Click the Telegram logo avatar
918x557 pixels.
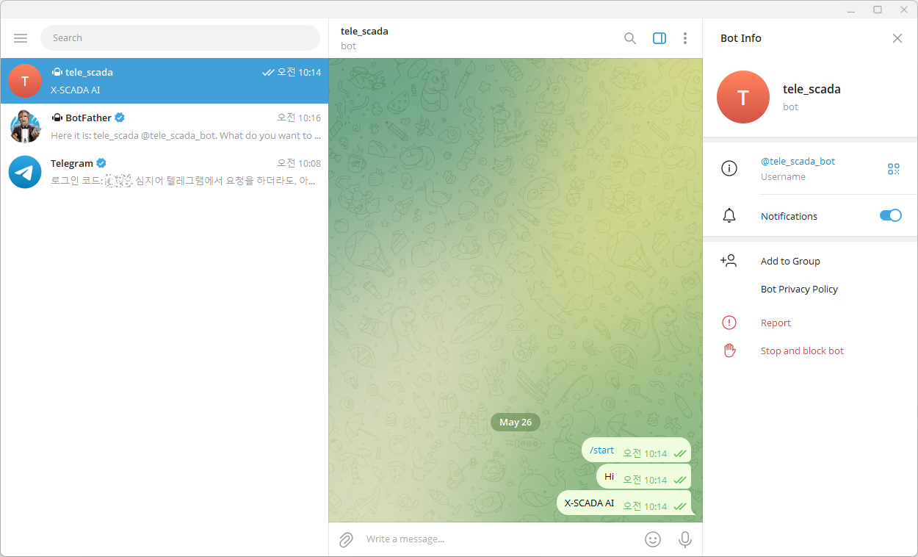pyautogui.click(x=25, y=172)
